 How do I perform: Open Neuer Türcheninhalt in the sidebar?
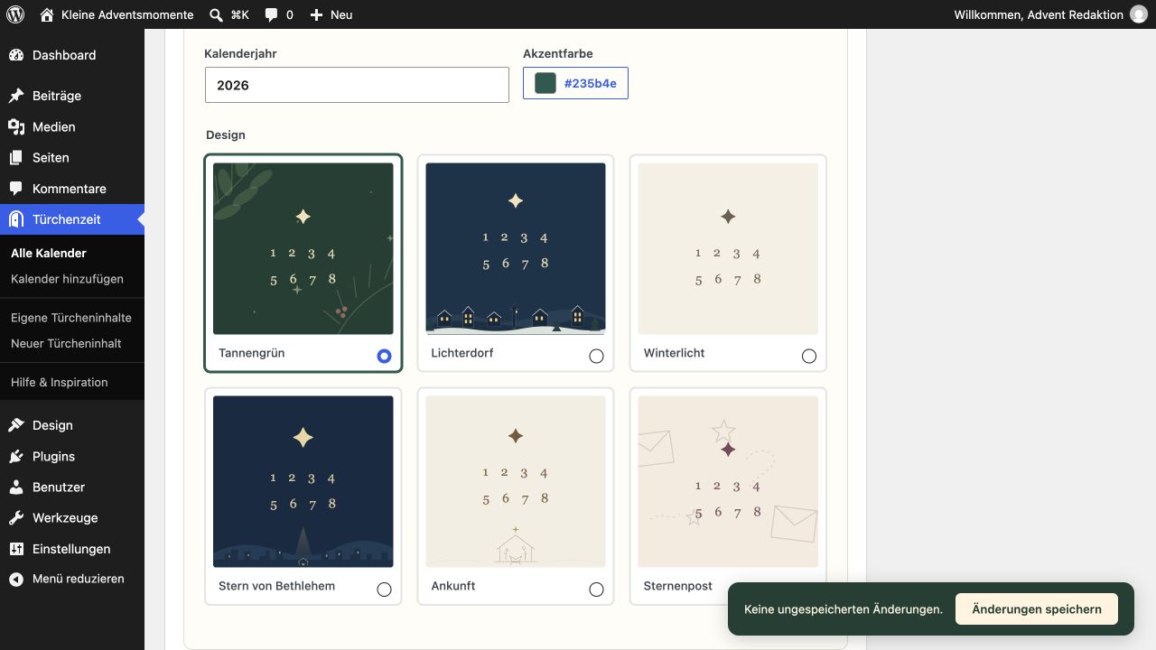pos(66,343)
